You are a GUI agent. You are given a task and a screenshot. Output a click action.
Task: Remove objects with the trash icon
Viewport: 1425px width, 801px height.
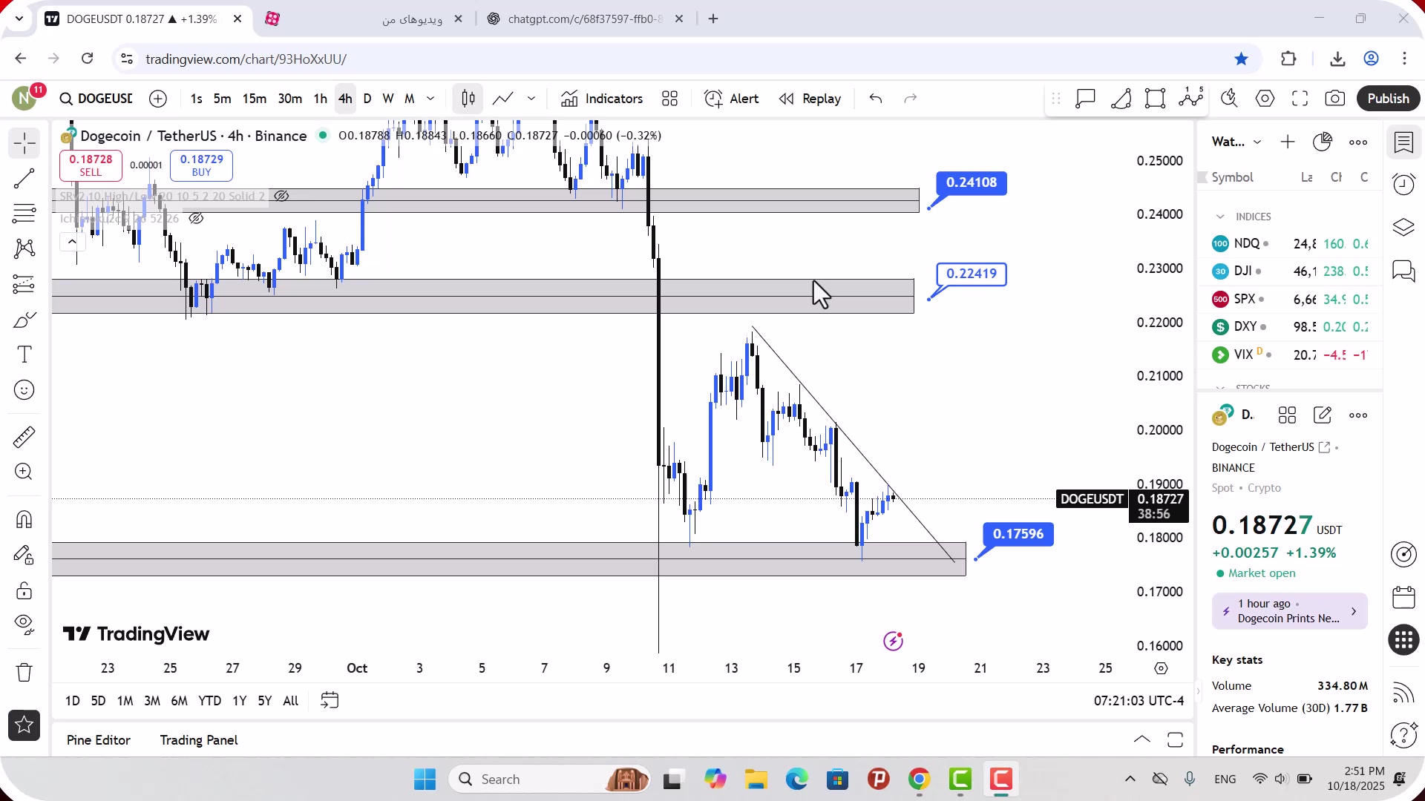[24, 673]
